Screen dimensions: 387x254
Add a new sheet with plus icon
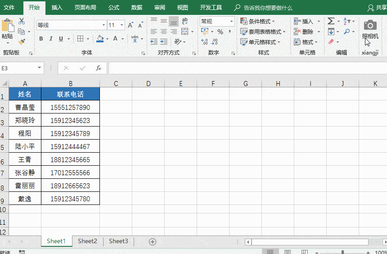153,242
